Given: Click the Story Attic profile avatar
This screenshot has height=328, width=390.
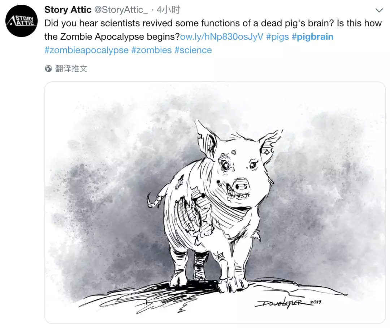Looking at the screenshot, I should tap(21, 21).
